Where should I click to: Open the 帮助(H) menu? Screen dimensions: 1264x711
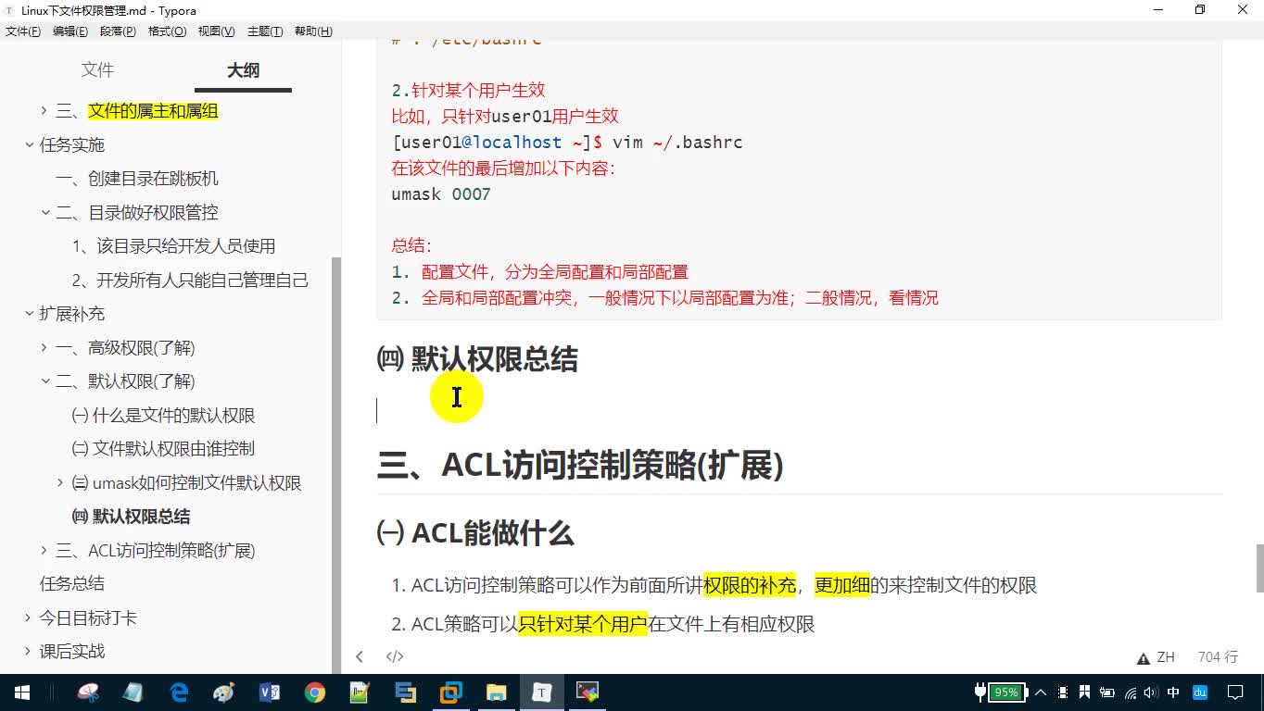[313, 31]
